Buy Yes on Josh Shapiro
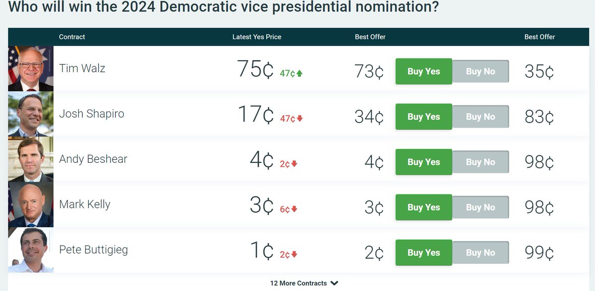This screenshot has height=291, width=595. [424, 117]
